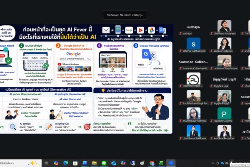Viewport: 250px width, 167px height.
Task: Click muted mic icon beside Wasana Lerkplien
Action: pyautogui.click(x=211, y=51)
